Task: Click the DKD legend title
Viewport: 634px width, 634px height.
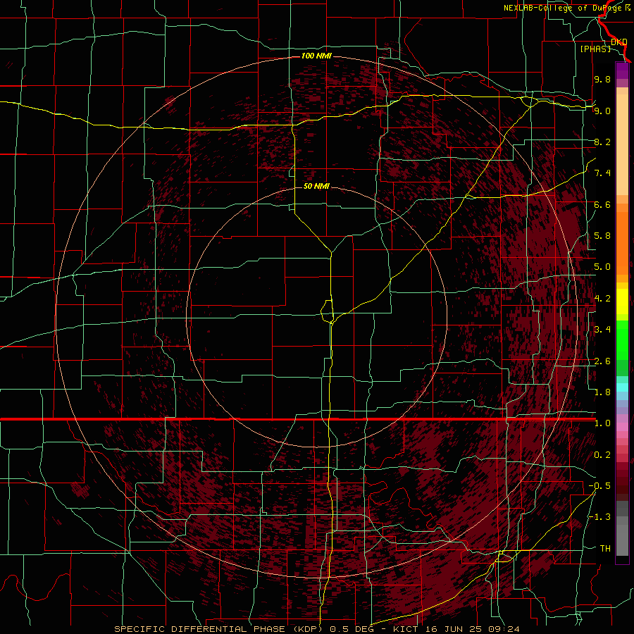Action: (619, 42)
